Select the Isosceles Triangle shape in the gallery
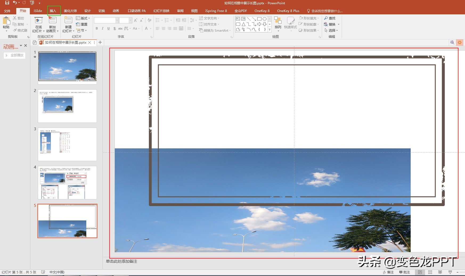The width and height of the screenshot is (465, 276). [243, 24]
